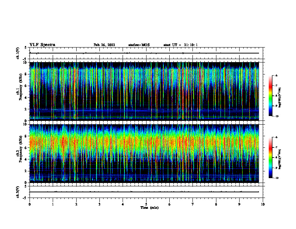This screenshot has height=229, width=296.
Task: Click the ch.2 colorbar log(PSD) unit label
Action: (x=280, y=159)
